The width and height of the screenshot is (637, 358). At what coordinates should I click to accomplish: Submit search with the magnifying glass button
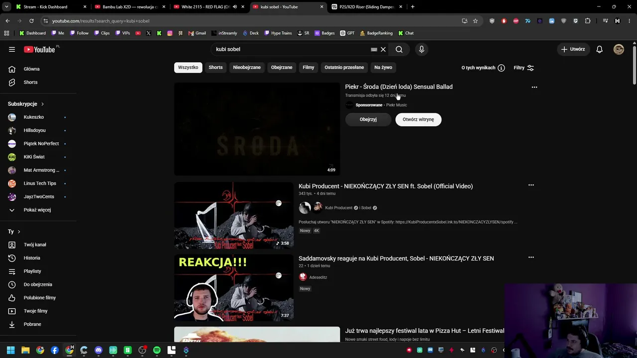[399, 49]
